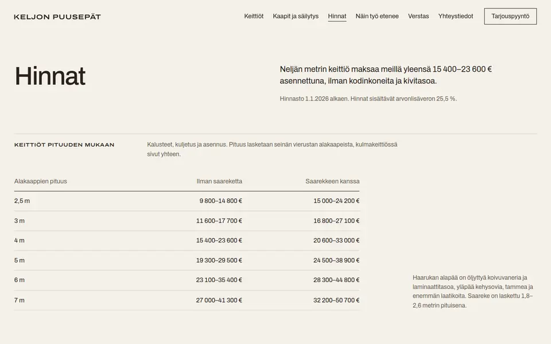Open Yhteystiedot contact page
Viewport: 551px width, 344px height.
pyautogui.click(x=455, y=16)
